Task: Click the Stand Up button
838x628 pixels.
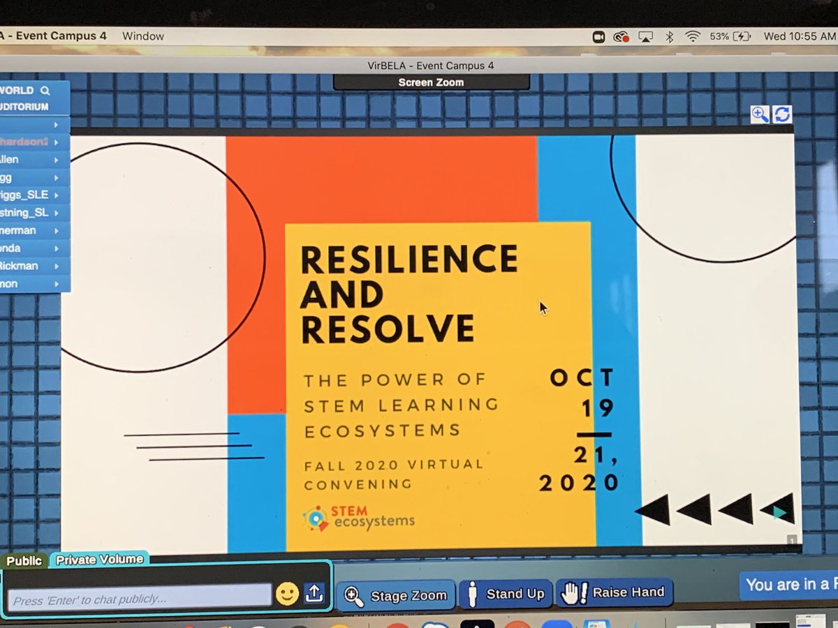Action: pos(506,594)
